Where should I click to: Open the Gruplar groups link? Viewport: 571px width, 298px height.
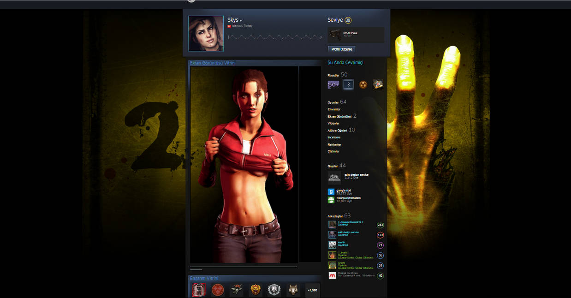coord(333,166)
